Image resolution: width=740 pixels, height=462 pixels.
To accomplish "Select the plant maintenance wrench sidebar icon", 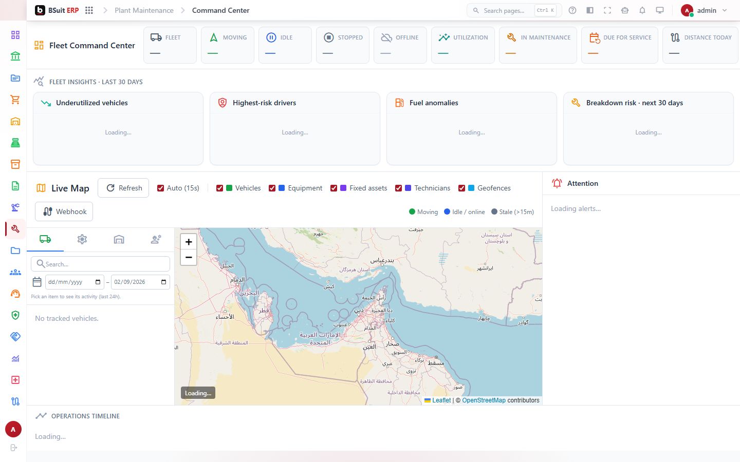I will (15, 229).
